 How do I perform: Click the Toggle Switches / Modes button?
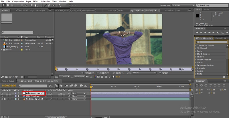coord(56,117)
